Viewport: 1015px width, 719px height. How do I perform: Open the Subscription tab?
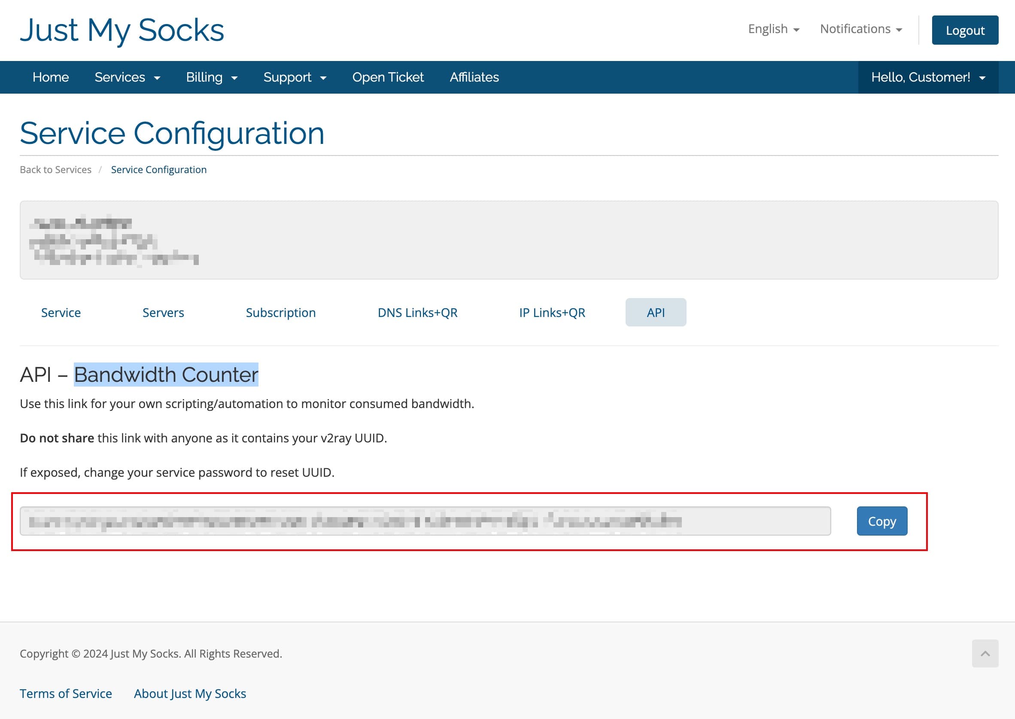click(x=280, y=313)
